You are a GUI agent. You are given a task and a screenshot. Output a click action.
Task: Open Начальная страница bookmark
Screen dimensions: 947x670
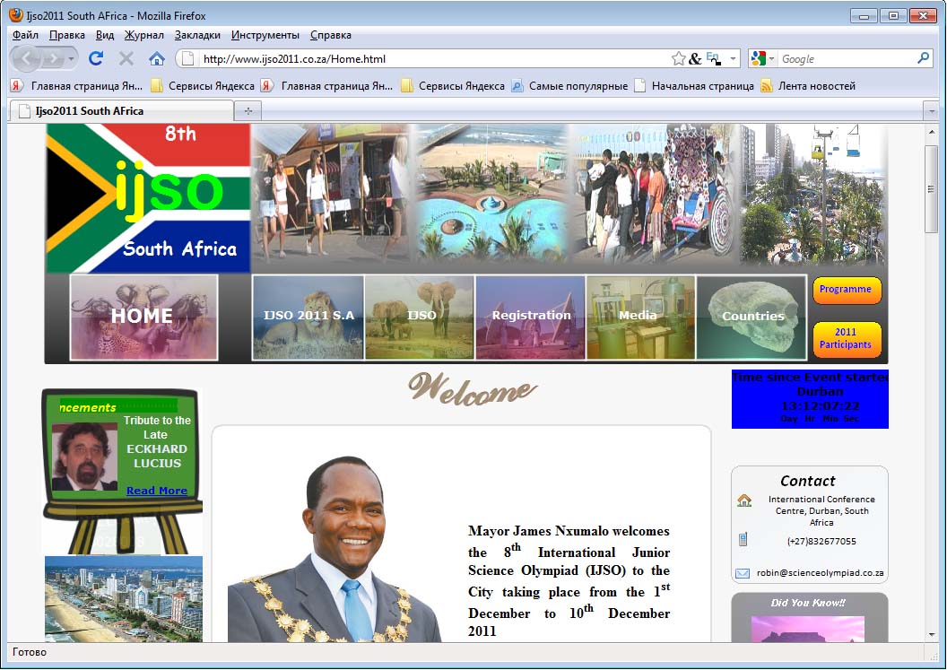[694, 86]
